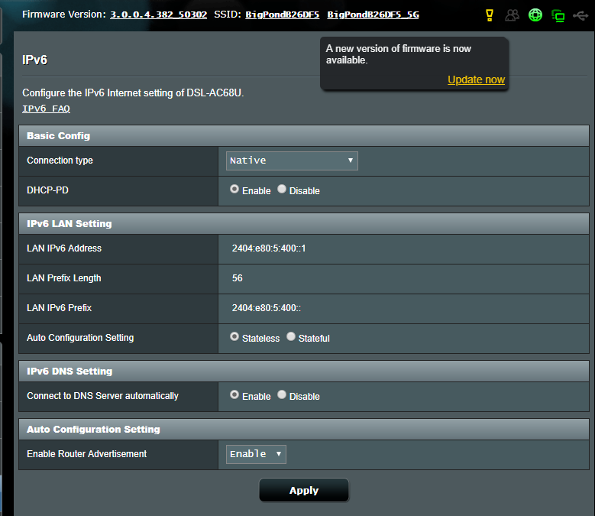Enable DHCP-PD radio option
The image size is (595, 516).
[x=234, y=190]
